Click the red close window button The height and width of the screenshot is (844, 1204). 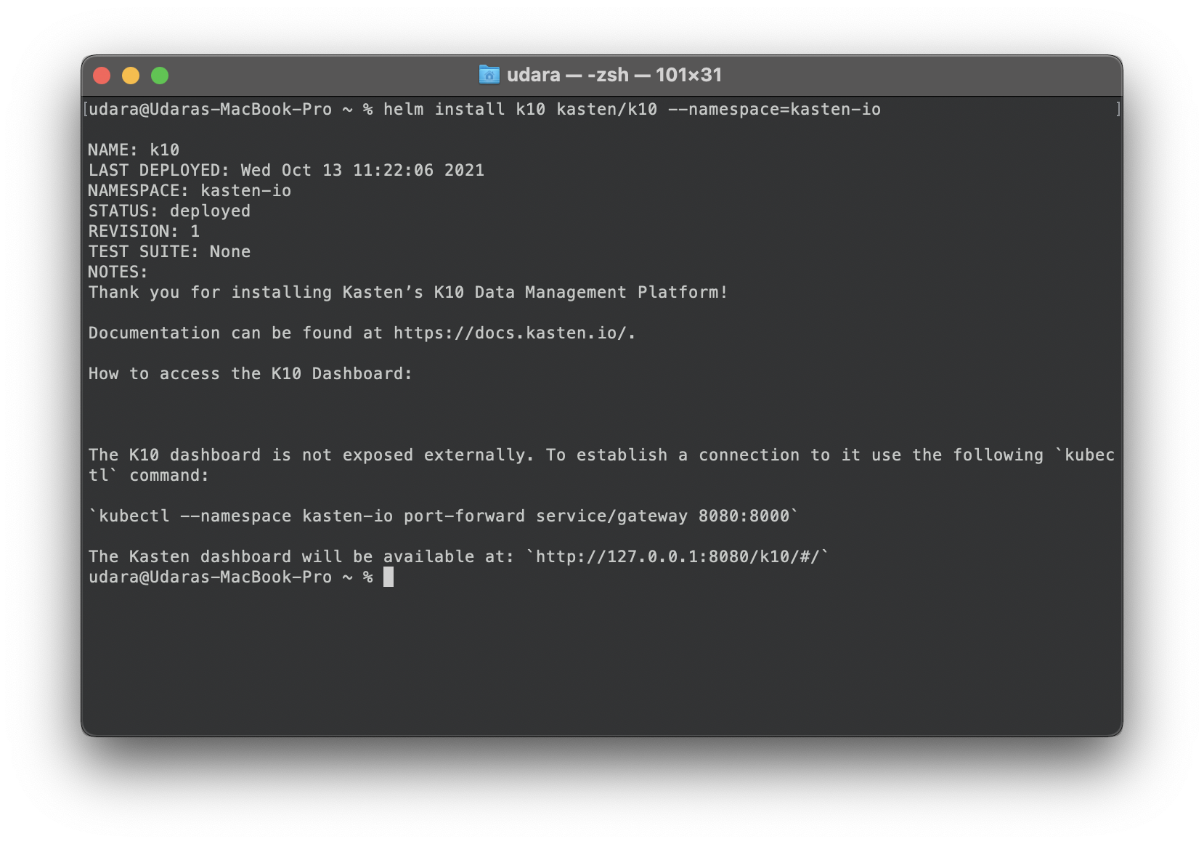(102, 76)
